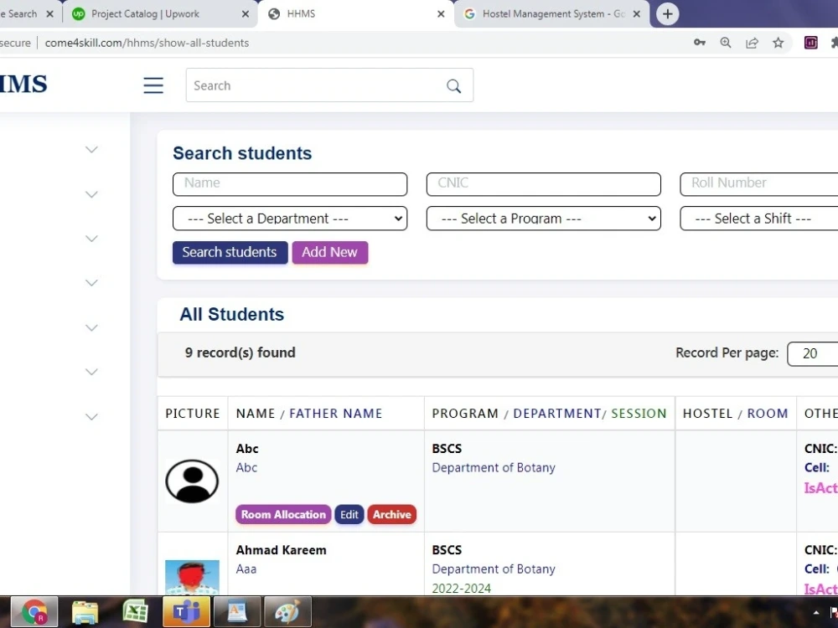
Task: Click Edit for student Abc
Action: coord(349,515)
